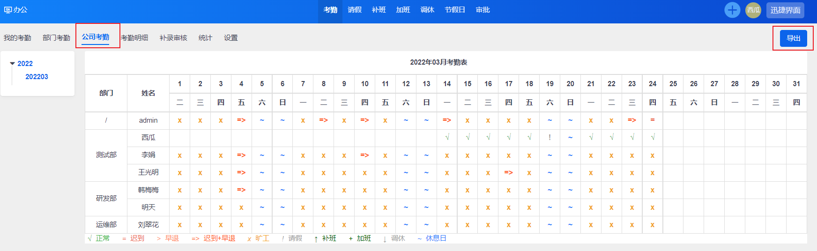The width and height of the screenshot is (817, 251).
Task: Switch to 我的考勤 tab
Action: pos(17,38)
